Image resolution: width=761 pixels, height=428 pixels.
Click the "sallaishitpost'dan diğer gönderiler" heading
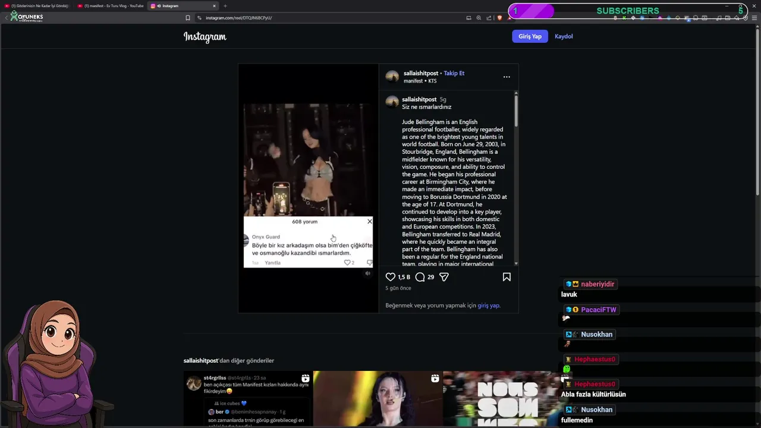229,361
